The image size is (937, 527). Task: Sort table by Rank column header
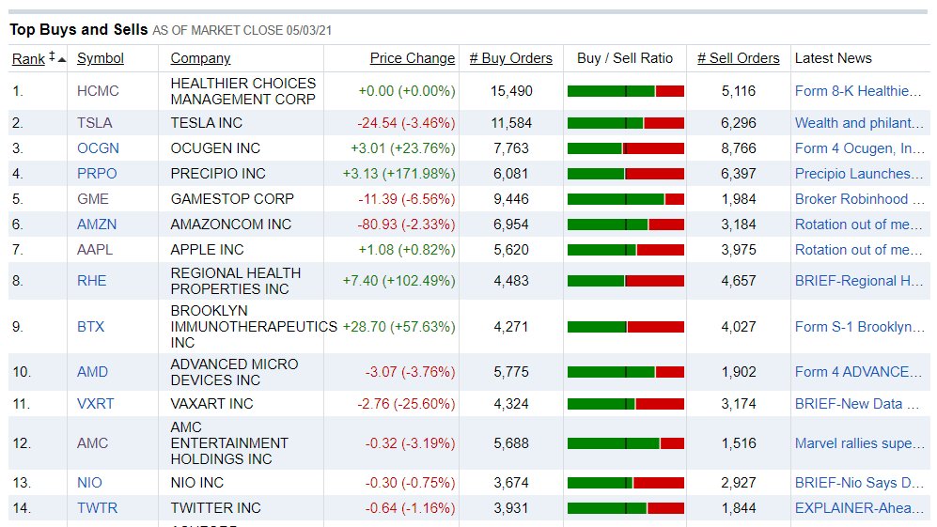pyautogui.click(x=28, y=58)
